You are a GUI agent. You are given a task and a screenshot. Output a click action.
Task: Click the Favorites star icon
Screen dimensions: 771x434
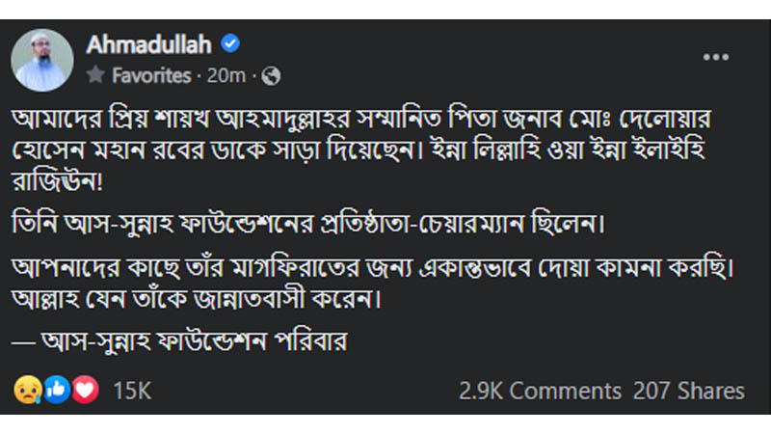[95, 74]
